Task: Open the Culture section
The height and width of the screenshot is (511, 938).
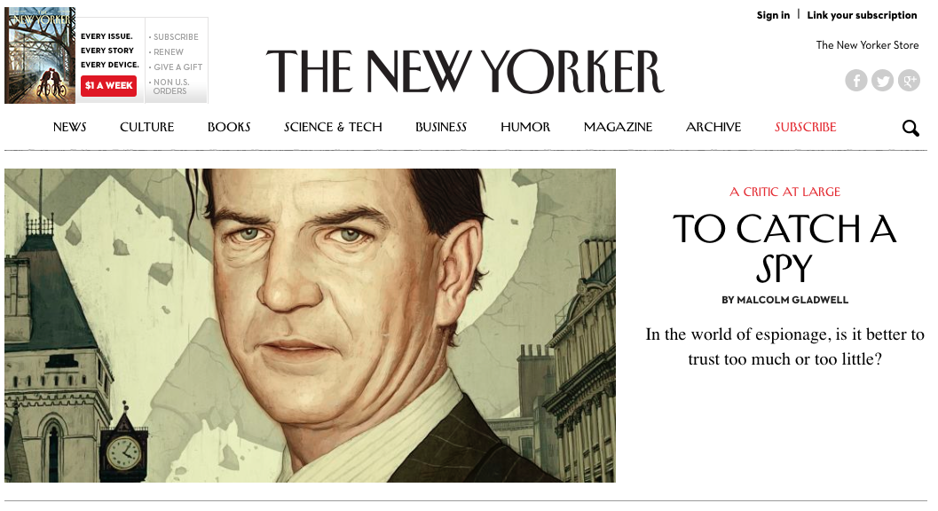Action: coord(146,127)
